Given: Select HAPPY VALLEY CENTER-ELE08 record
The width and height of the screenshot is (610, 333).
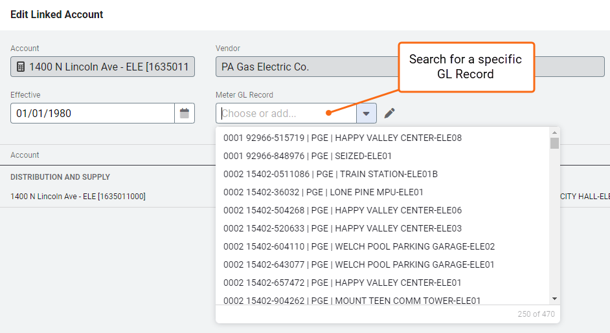Looking at the screenshot, I should point(382,138).
